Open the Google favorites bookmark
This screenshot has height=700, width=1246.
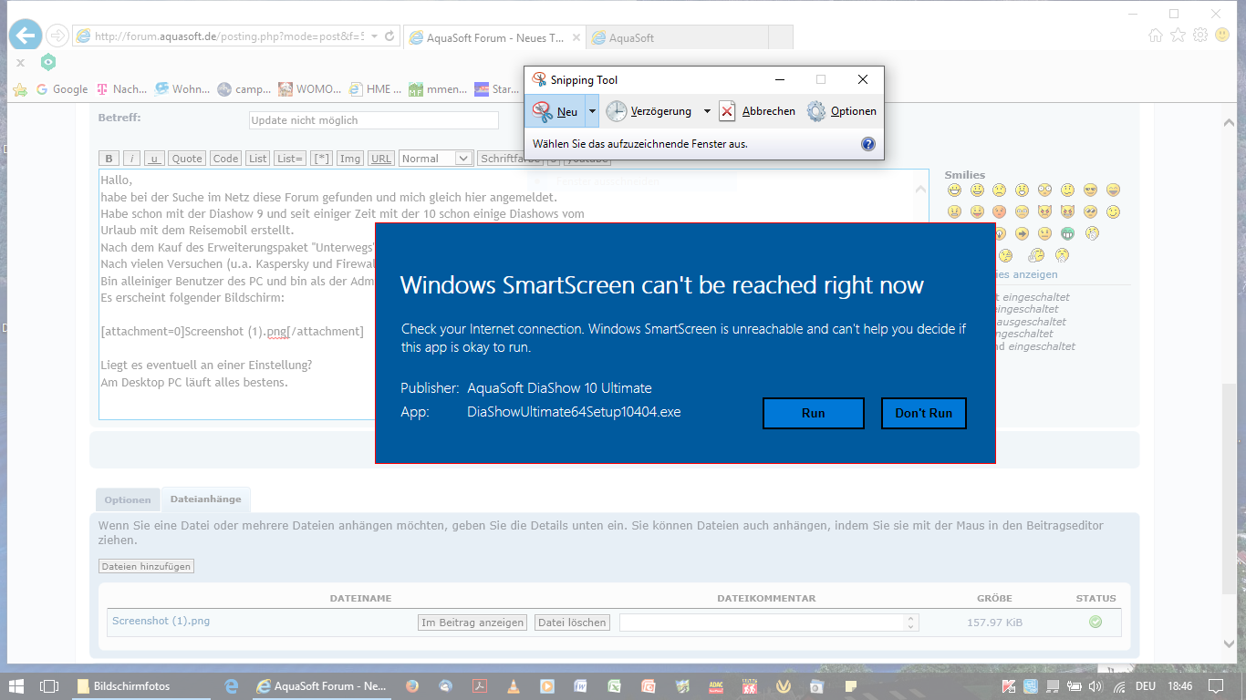pos(61,89)
